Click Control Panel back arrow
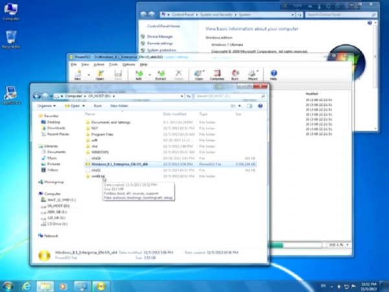The image size is (389, 292). [143, 15]
